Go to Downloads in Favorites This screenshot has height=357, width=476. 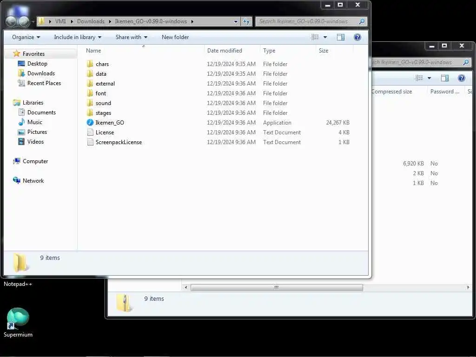(x=41, y=73)
